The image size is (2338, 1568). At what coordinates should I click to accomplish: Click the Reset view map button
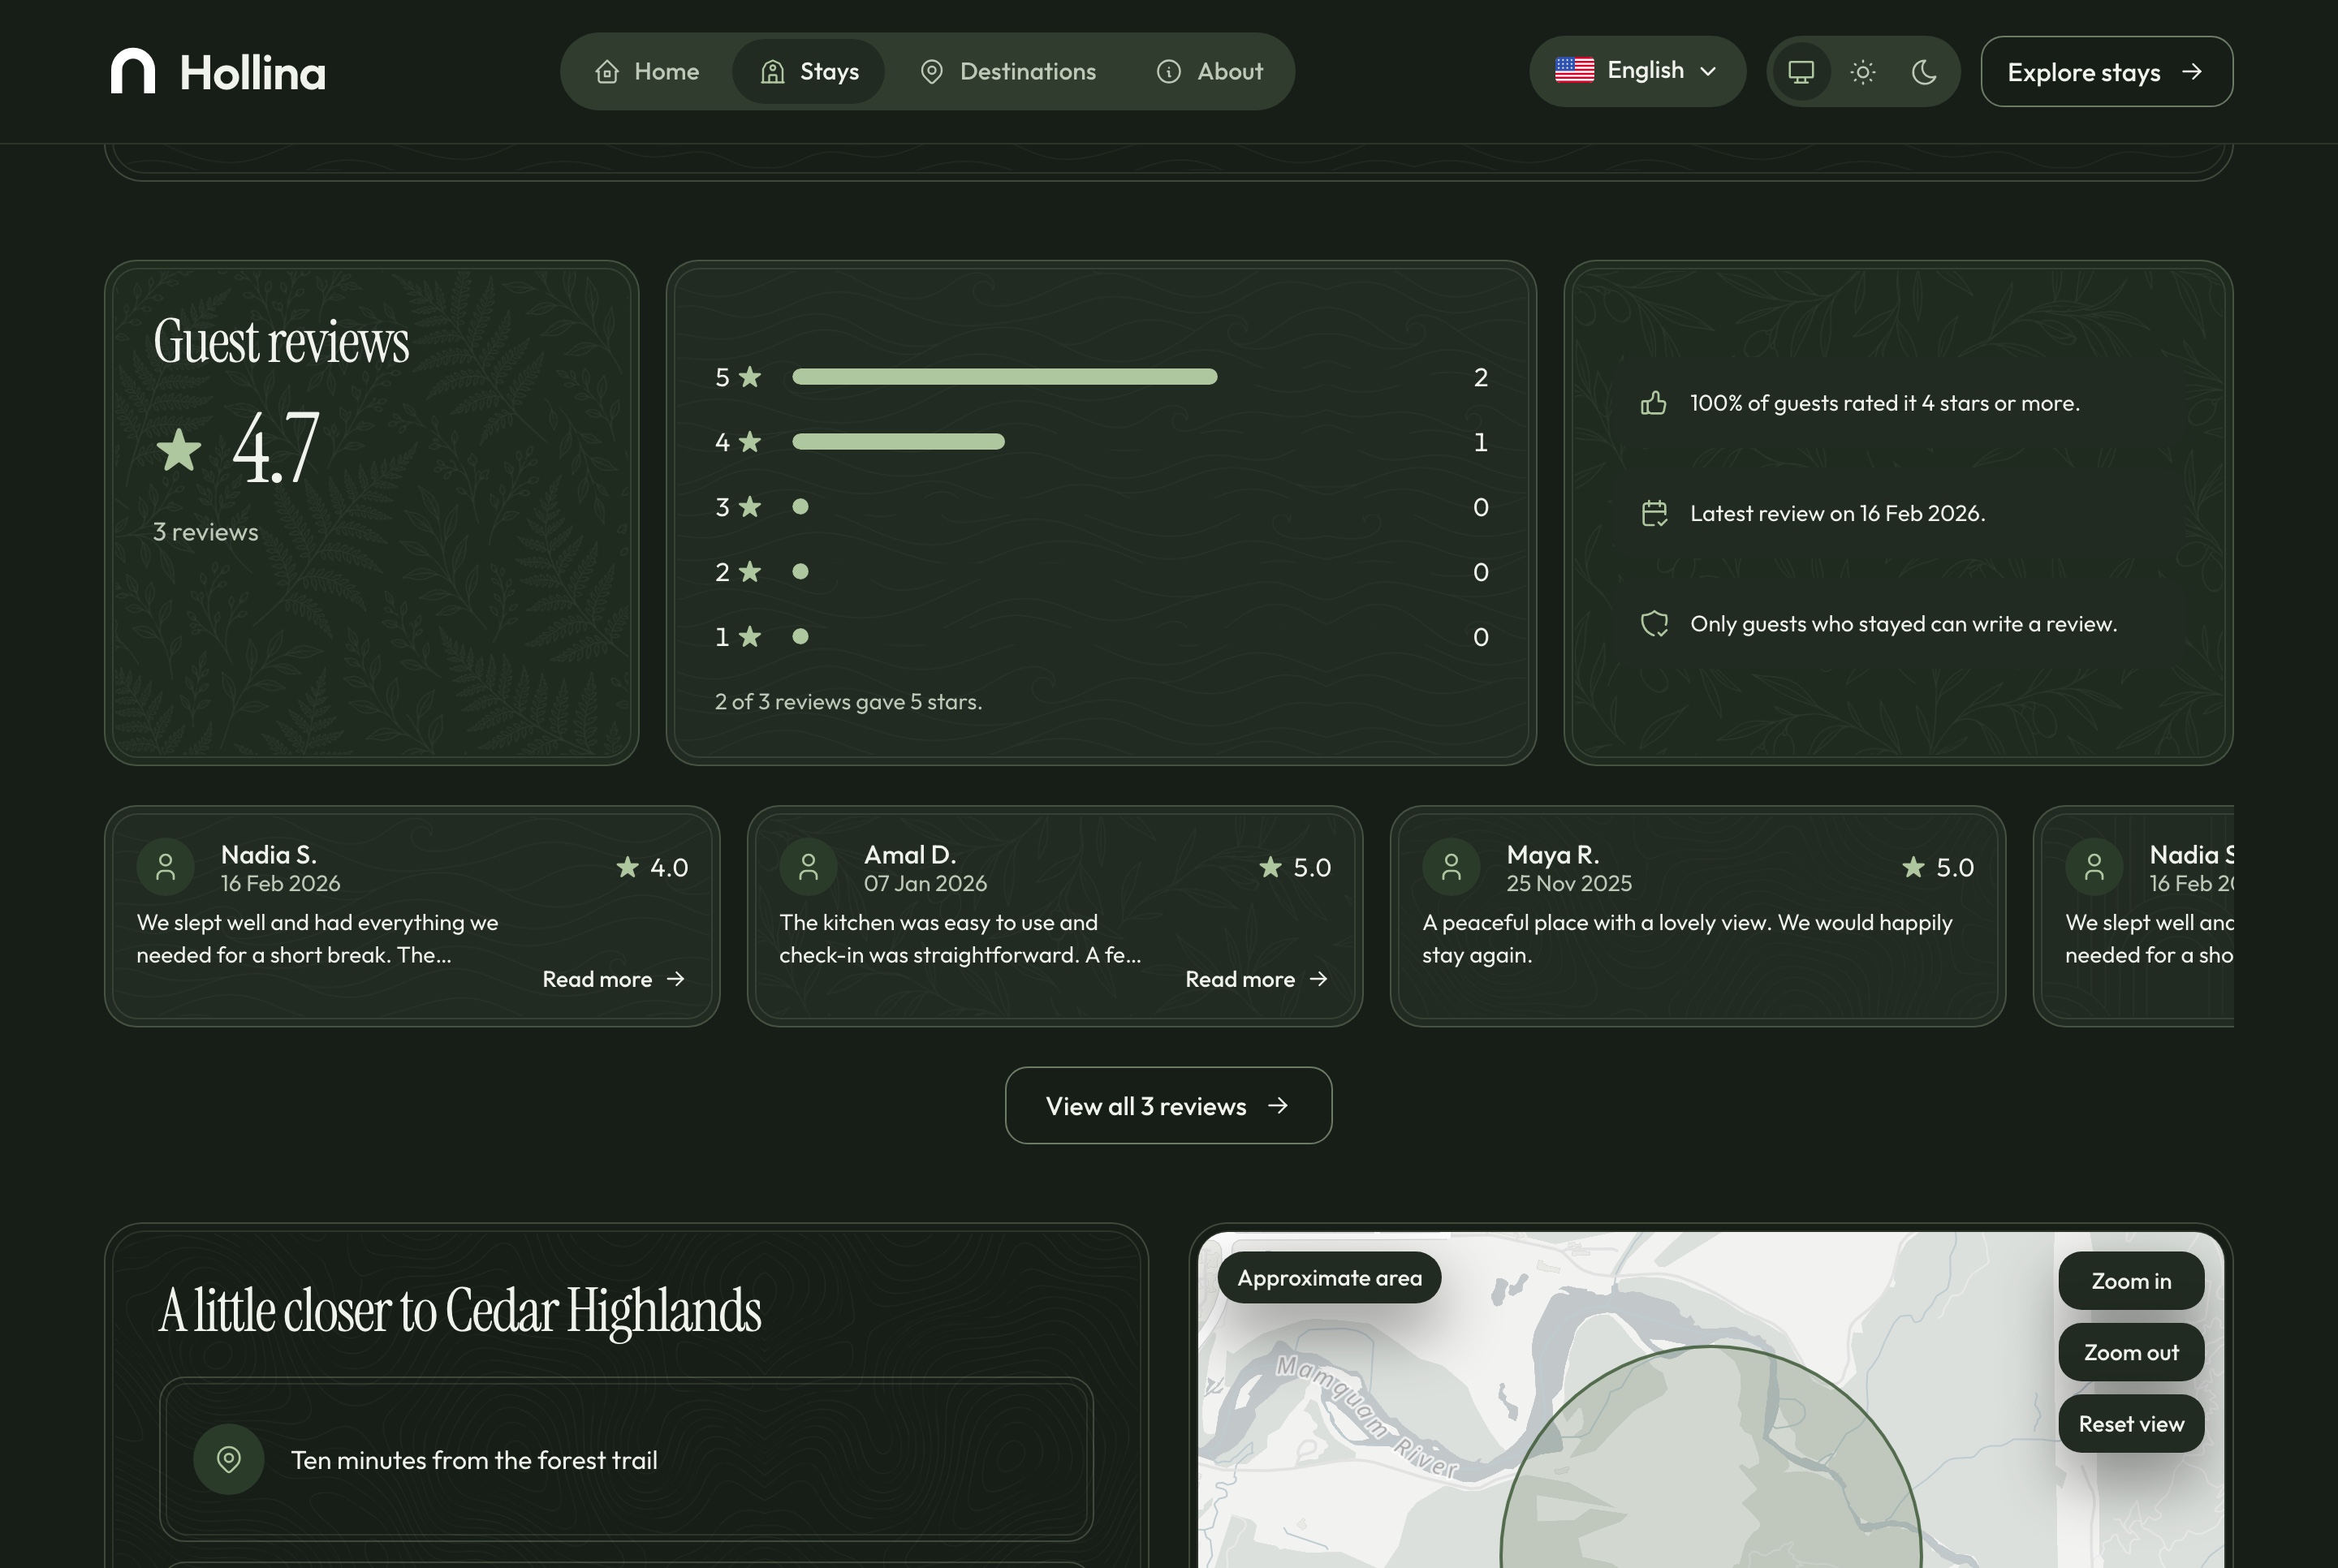[x=2131, y=1424]
